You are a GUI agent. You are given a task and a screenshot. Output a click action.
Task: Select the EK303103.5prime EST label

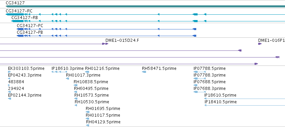[x=26, y=69]
